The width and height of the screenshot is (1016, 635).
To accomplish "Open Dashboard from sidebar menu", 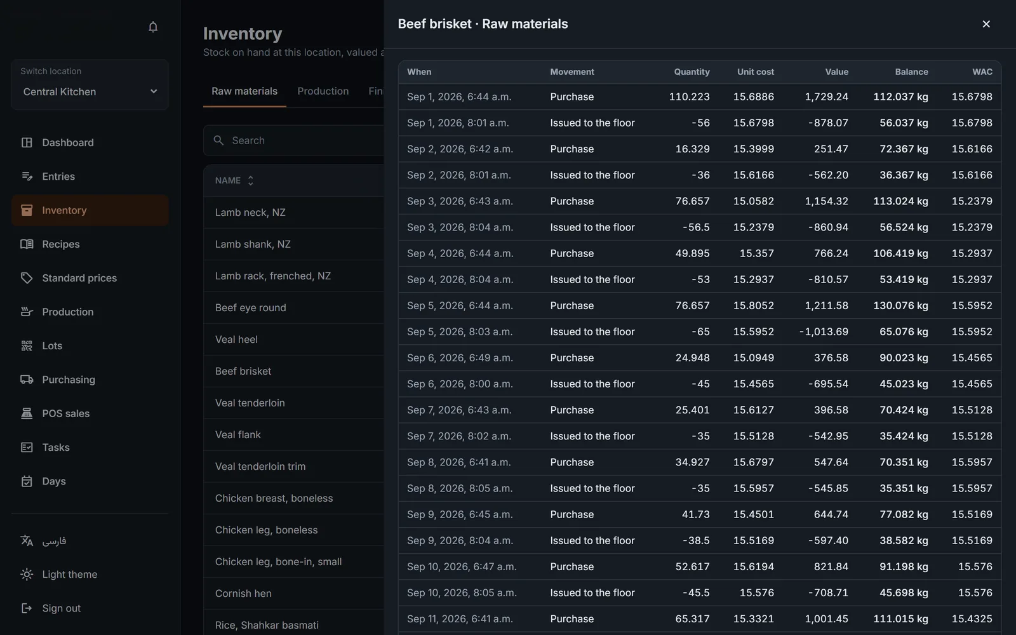I will [x=90, y=142].
